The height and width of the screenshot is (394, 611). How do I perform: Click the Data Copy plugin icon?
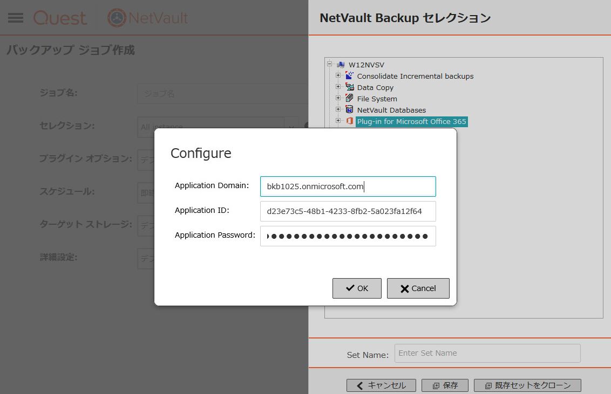[x=350, y=87]
